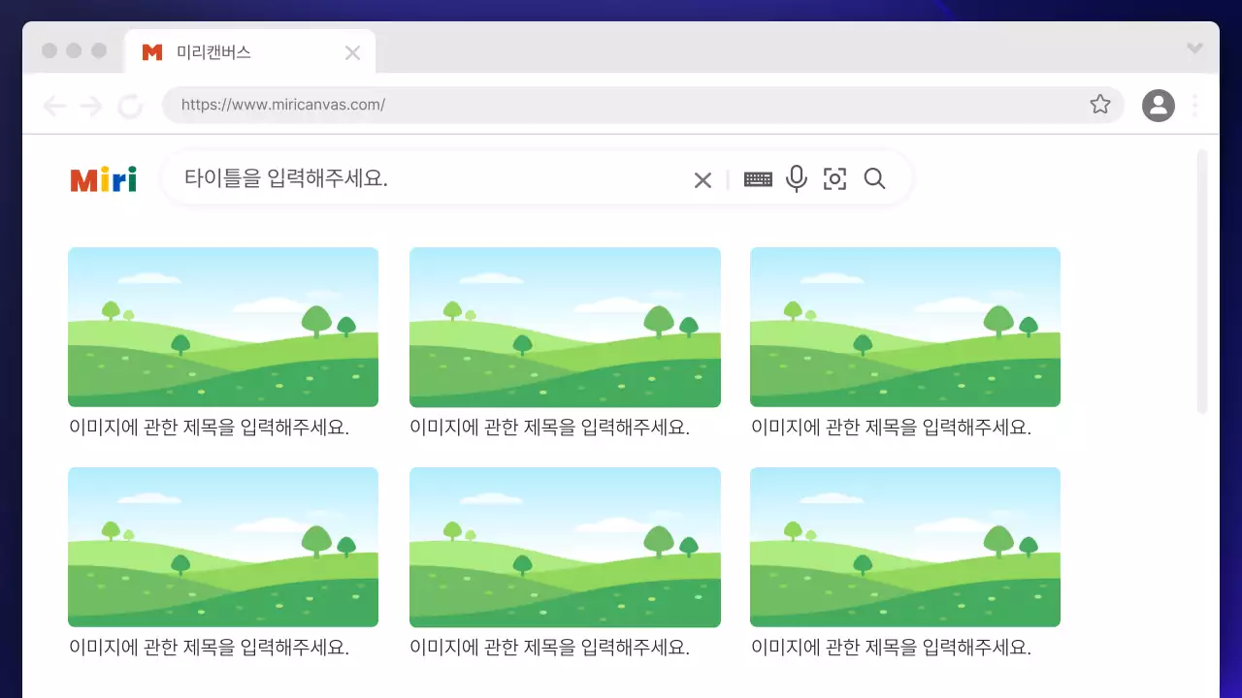1242x698 pixels.
Task: Clear the search field using the X icon
Action: 703,178
